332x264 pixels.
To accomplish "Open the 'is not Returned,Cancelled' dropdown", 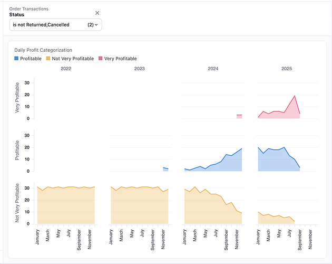I will (55, 24).
